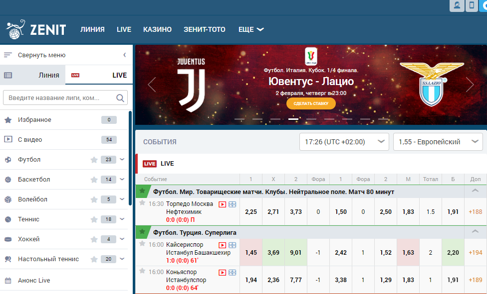This screenshot has height=294, width=487.
Task: Switch to the LIVE sidebar tab
Action: pyautogui.click(x=99, y=75)
